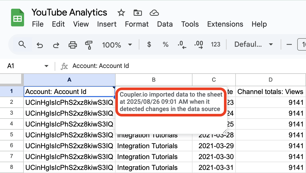Click the fx formula icon
Screen dimensions: 306x173
[64, 66]
